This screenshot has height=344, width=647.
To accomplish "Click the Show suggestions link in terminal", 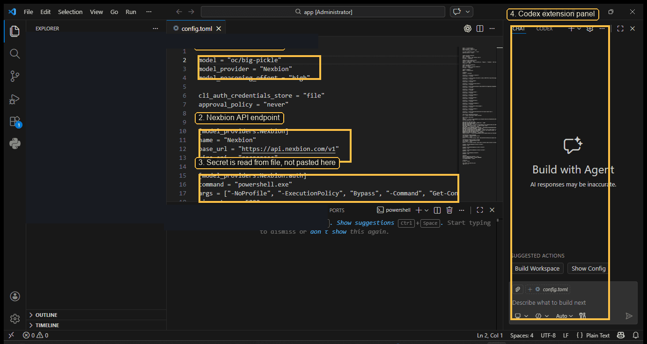I will coord(365,223).
